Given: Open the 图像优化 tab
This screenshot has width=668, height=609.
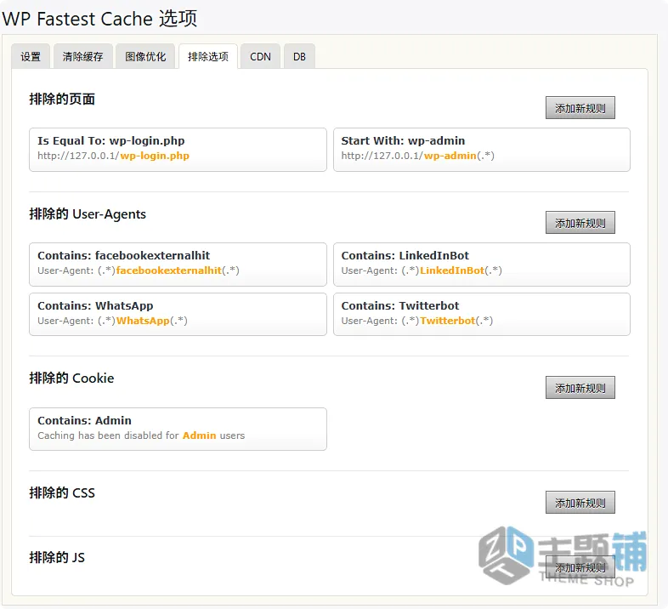Looking at the screenshot, I should point(145,56).
